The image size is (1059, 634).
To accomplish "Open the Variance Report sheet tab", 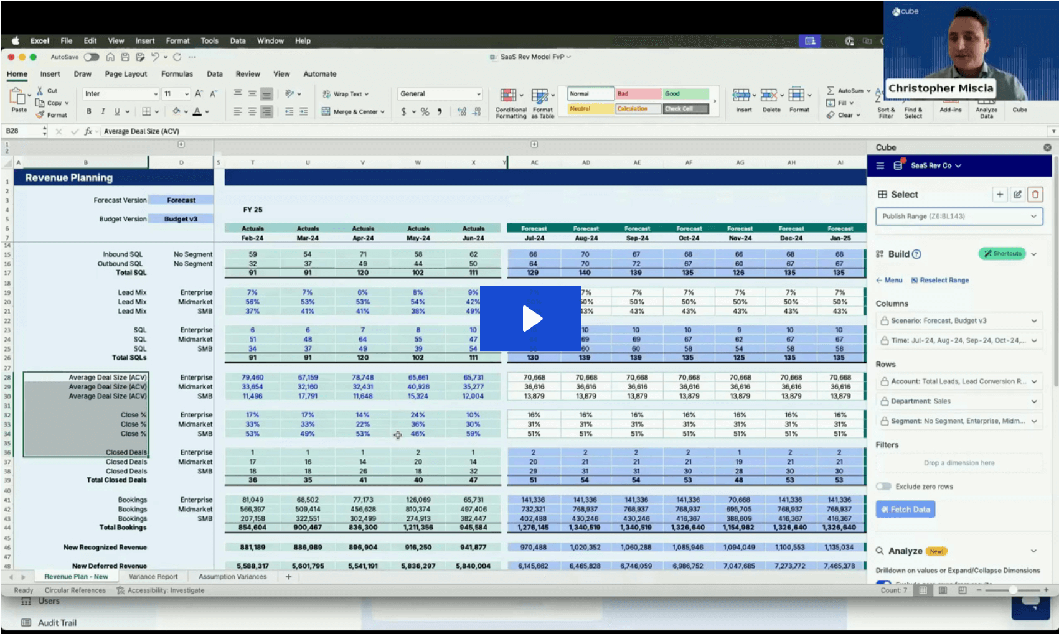I will coord(153,577).
